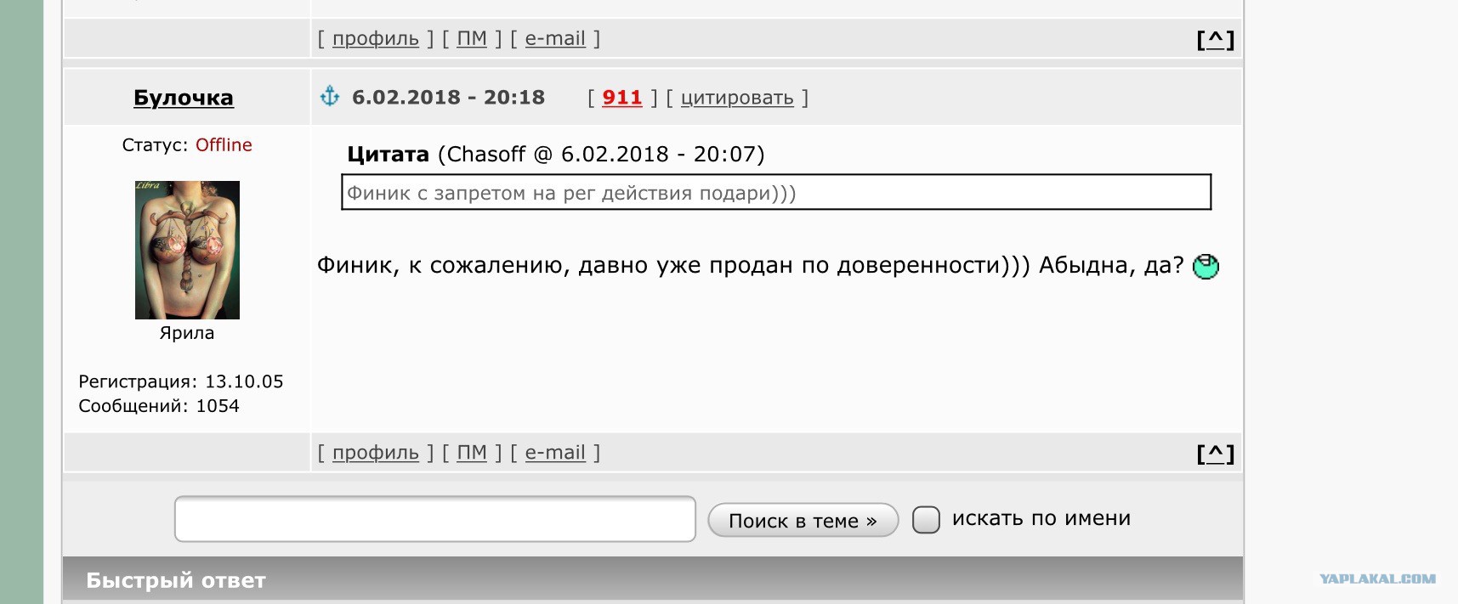Open username link Булочка
Viewport: 1458px width, 604px height.
pyautogui.click(x=184, y=98)
